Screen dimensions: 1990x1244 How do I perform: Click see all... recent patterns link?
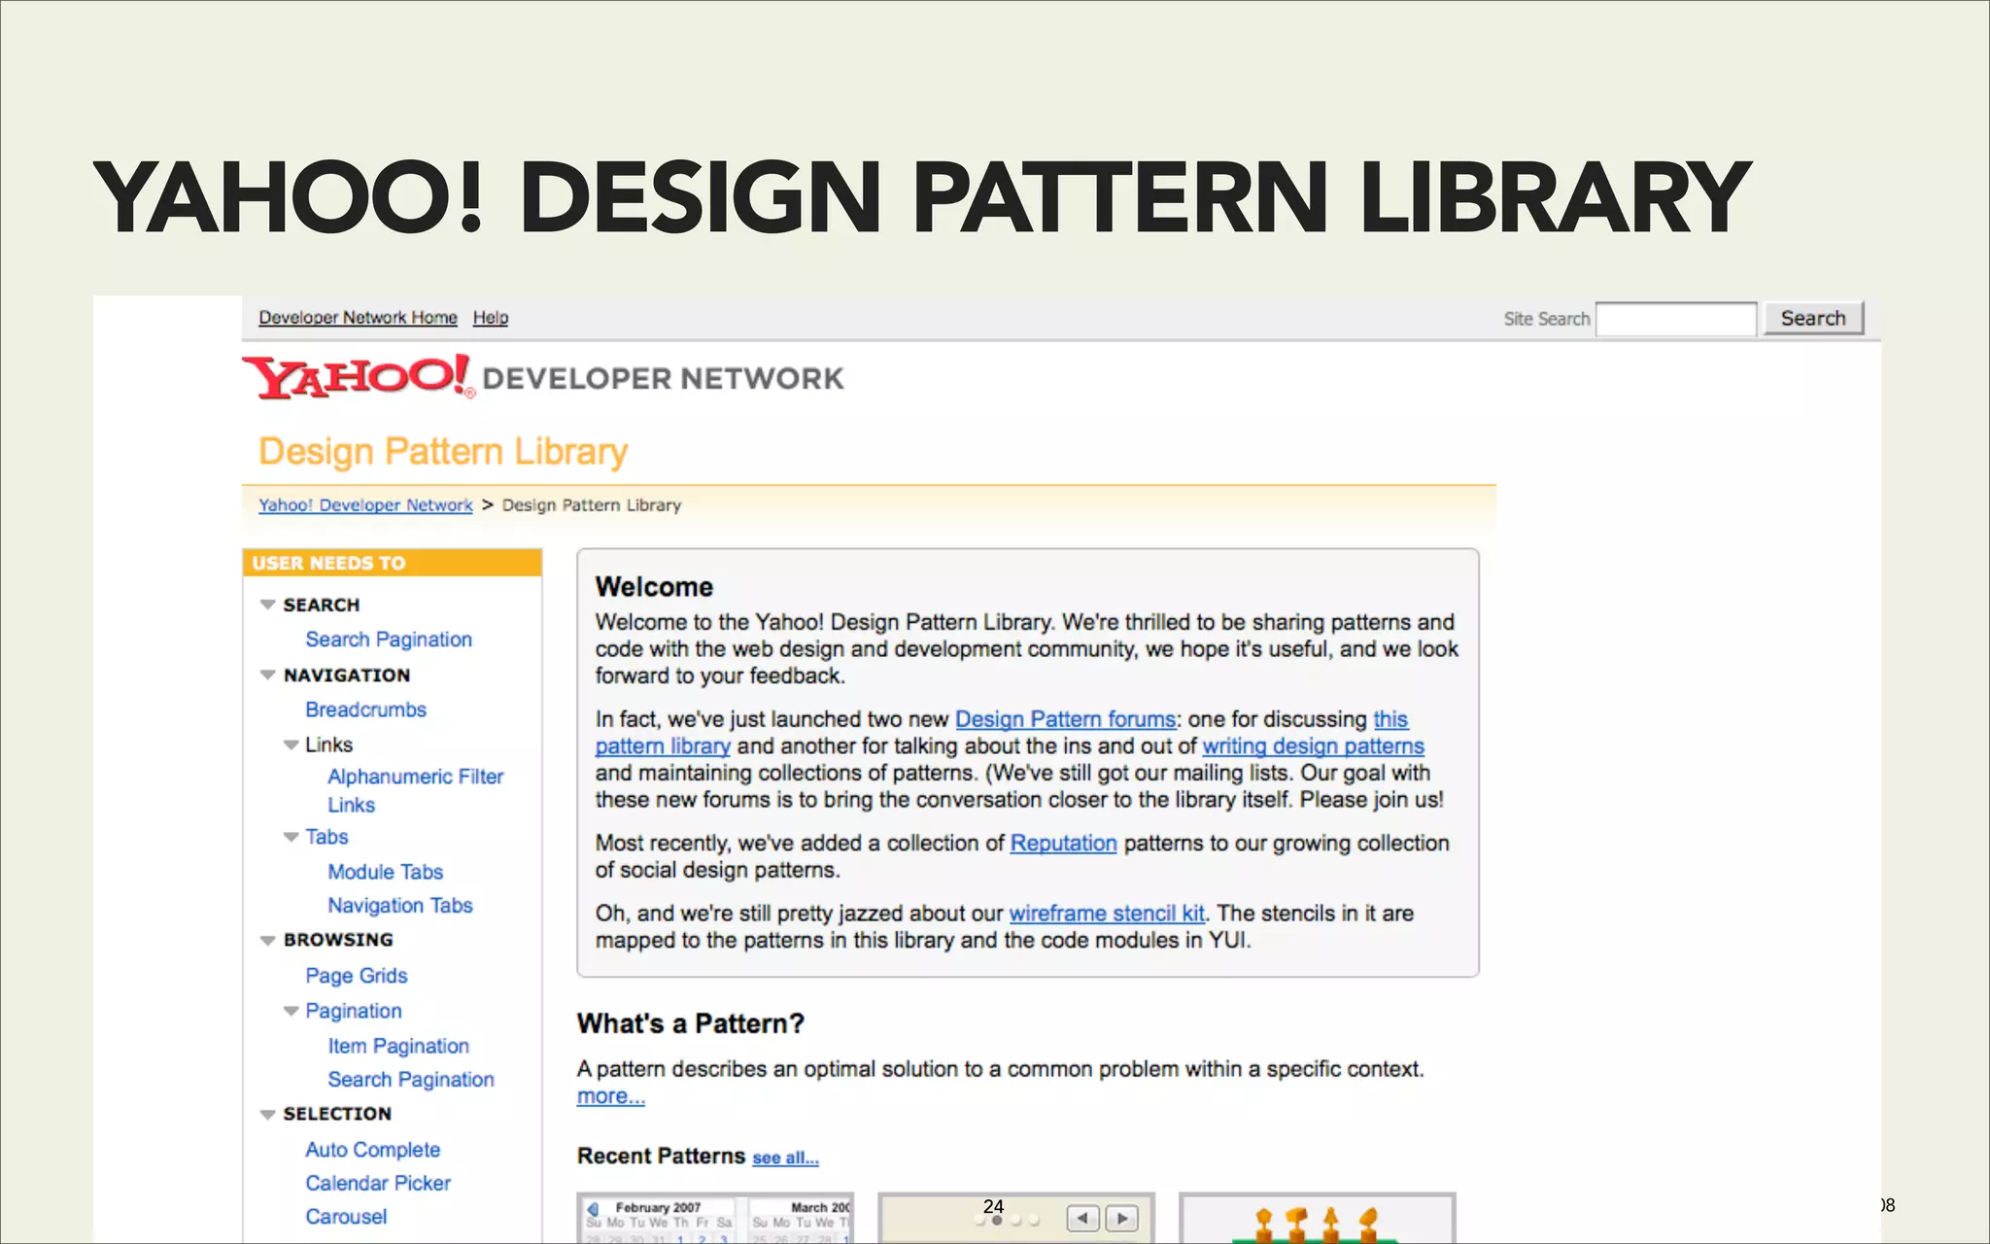tap(785, 1158)
